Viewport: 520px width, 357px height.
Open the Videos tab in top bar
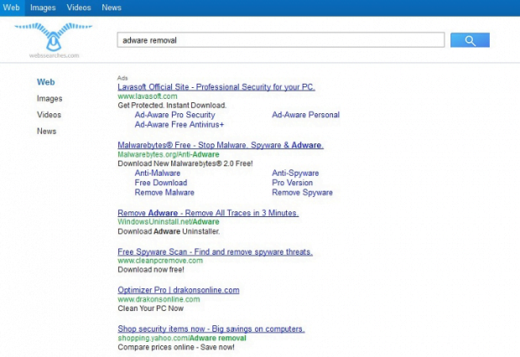[x=79, y=8]
